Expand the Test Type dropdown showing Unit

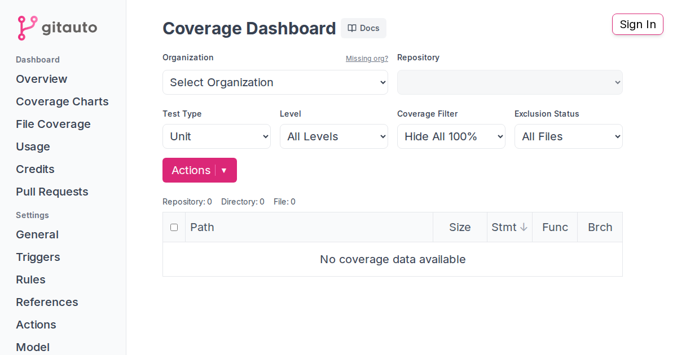tap(217, 136)
